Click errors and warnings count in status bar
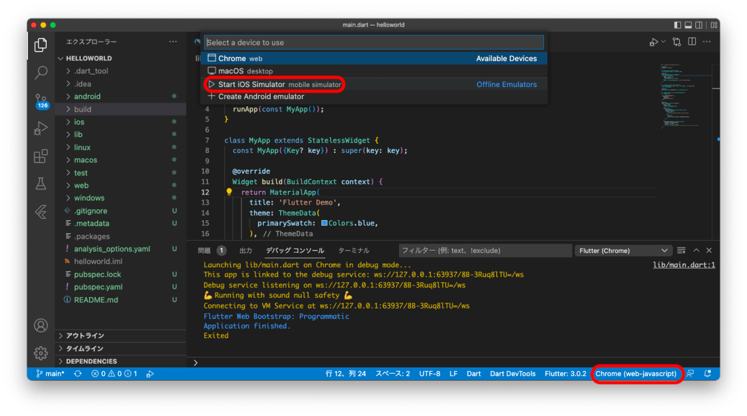Image resolution: width=747 pixels, height=416 pixels. [114, 374]
